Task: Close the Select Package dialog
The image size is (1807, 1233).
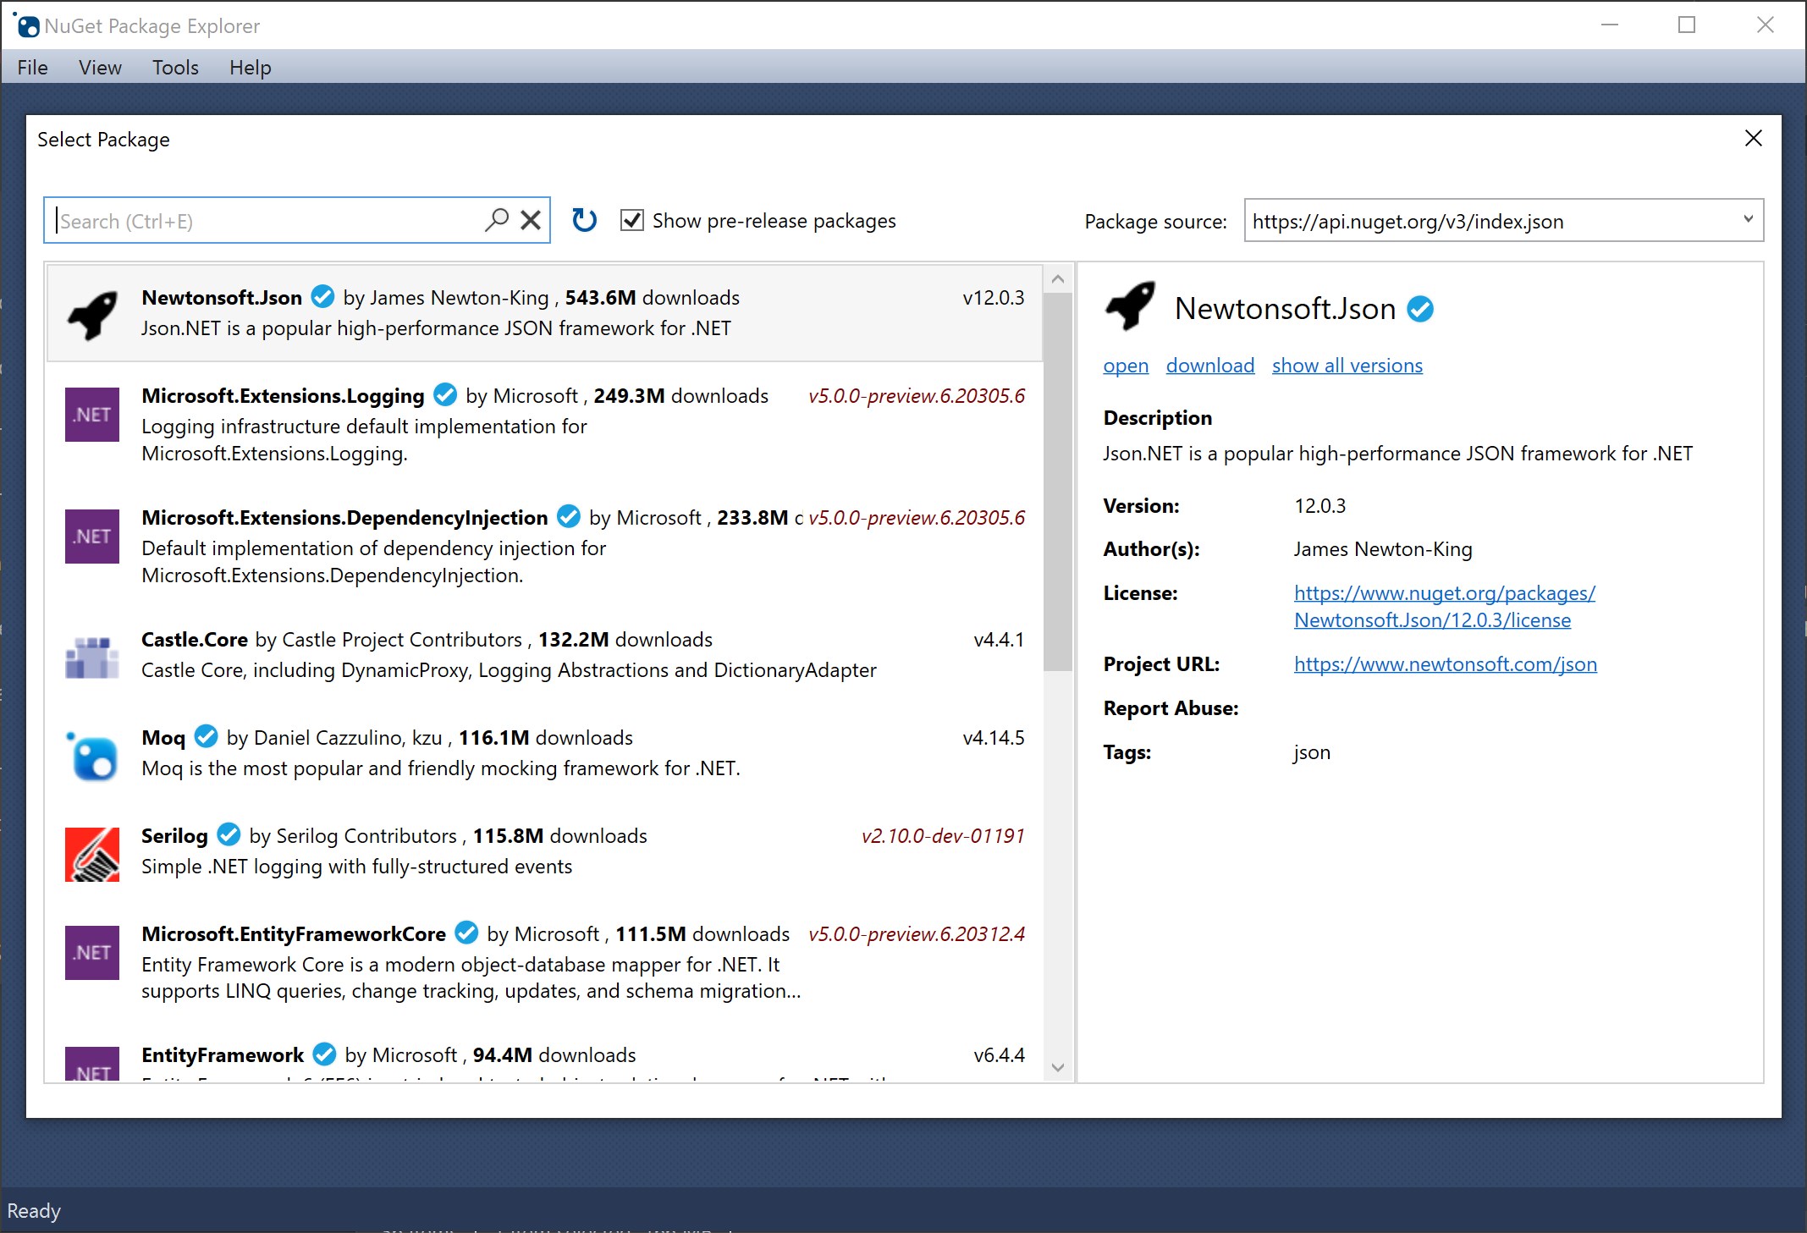Action: (x=1754, y=138)
